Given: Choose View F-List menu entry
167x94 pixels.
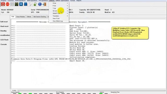Looking at the screenshot, I should click(59, 19).
